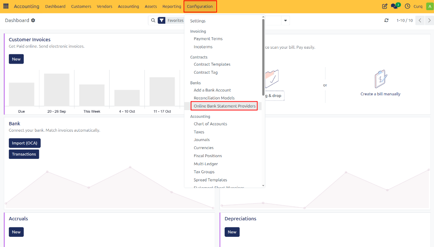The width and height of the screenshot is (434, 247).
Task: Click New under Customer Invoices
Action: [16, 59]
